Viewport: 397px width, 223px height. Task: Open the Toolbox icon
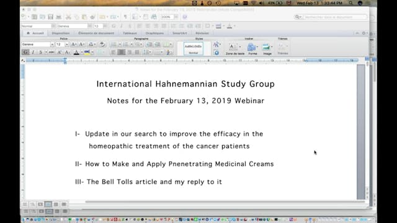[x=146, y=17]
